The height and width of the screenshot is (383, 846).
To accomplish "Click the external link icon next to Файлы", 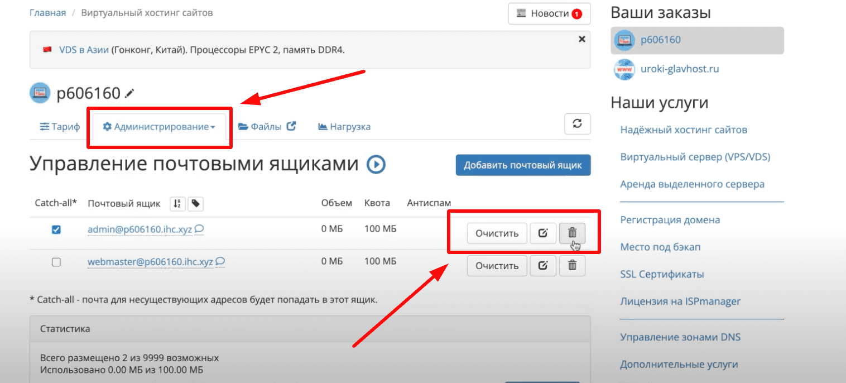I will pyautogui.click(x=292, y=126).
